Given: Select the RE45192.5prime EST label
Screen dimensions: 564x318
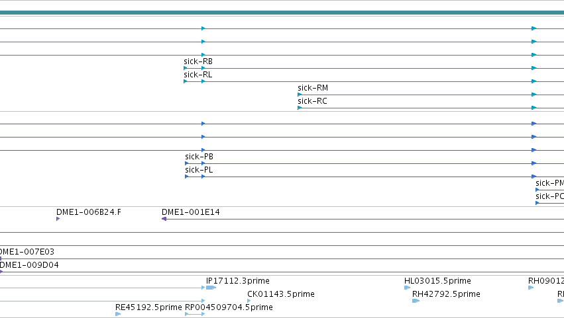Looking at the screenshot, I should (x=148, y=307).
